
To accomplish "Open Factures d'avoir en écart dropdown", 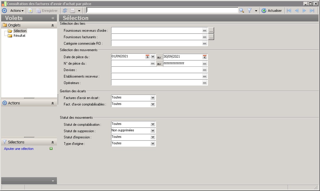I will tap(153, 98).
